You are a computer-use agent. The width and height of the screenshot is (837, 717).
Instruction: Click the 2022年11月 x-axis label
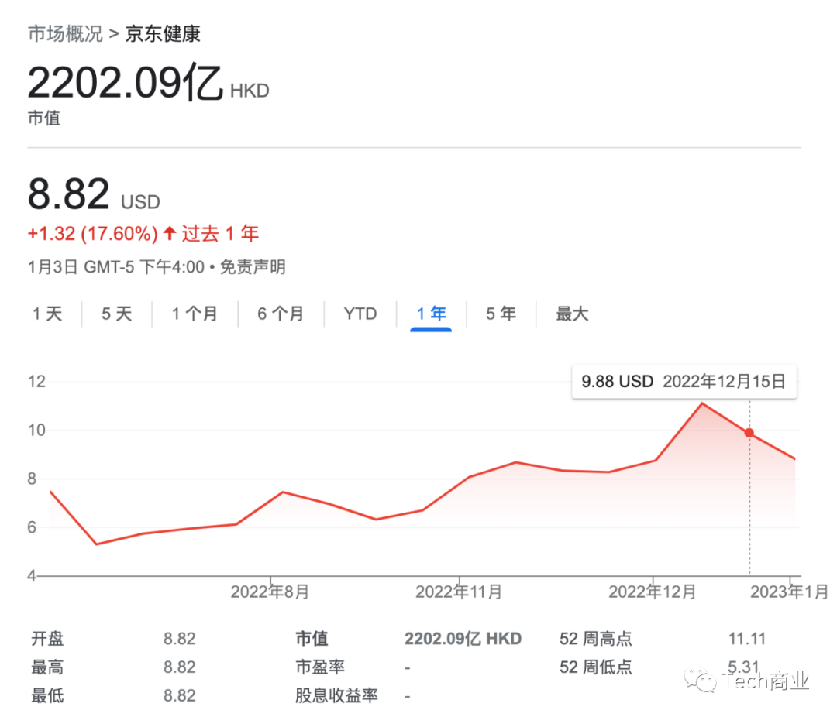(459, 592)
